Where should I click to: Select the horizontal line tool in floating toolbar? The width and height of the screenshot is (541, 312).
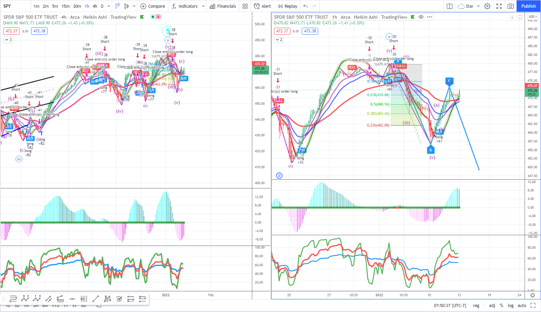72,299
